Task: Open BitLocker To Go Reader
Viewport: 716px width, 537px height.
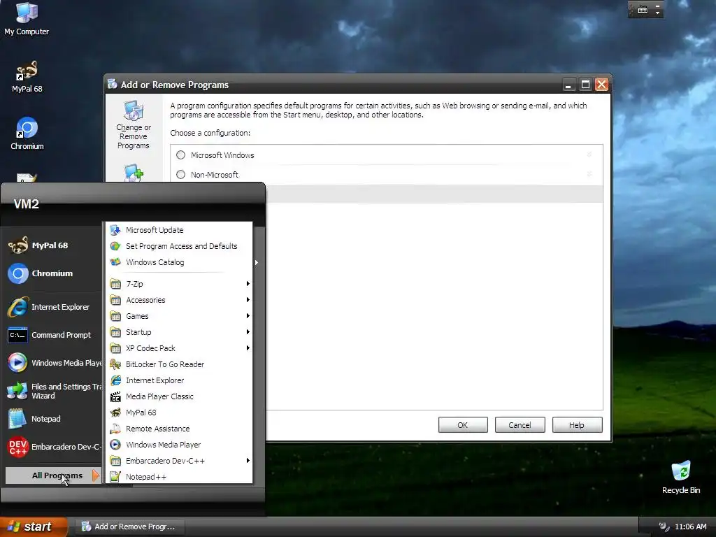Action: 179,364
